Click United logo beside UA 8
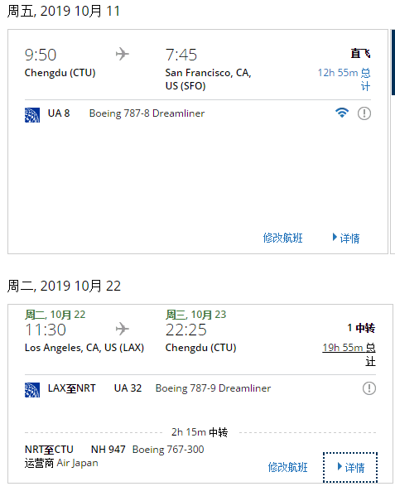The height and width of the screenshot is (496, 395). [32, 115]
